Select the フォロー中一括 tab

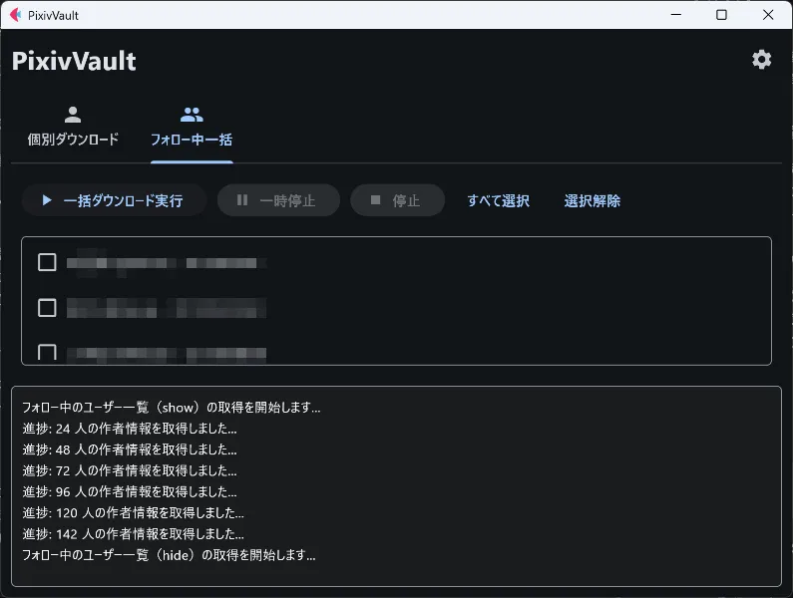(192, 129)
